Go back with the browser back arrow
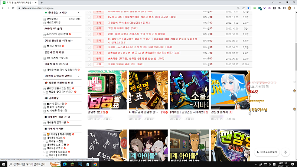This screenshot has height=167, width=297. [3, 8]
